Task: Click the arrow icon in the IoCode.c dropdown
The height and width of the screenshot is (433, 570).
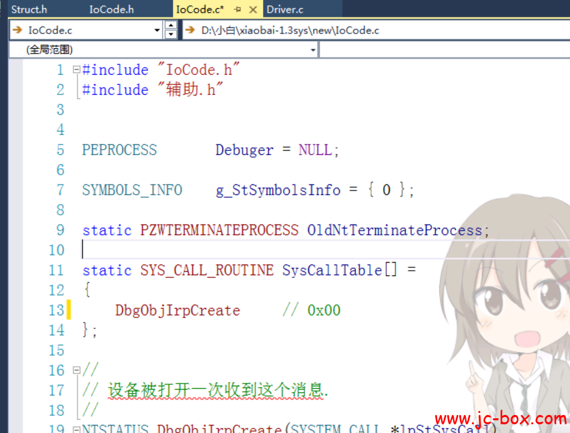Action: (x=17, y=30)
